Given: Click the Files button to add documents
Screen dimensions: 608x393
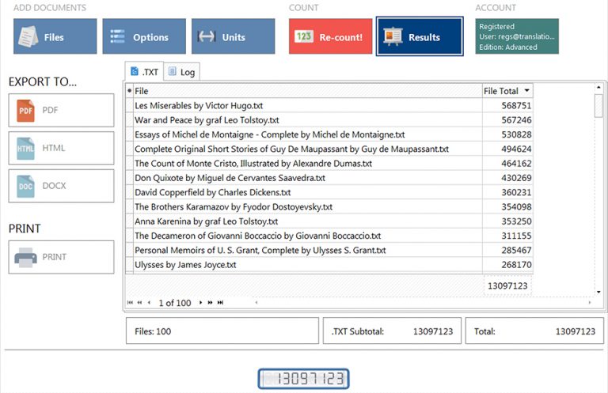Looking at the screenshot, I should (55, 36).
